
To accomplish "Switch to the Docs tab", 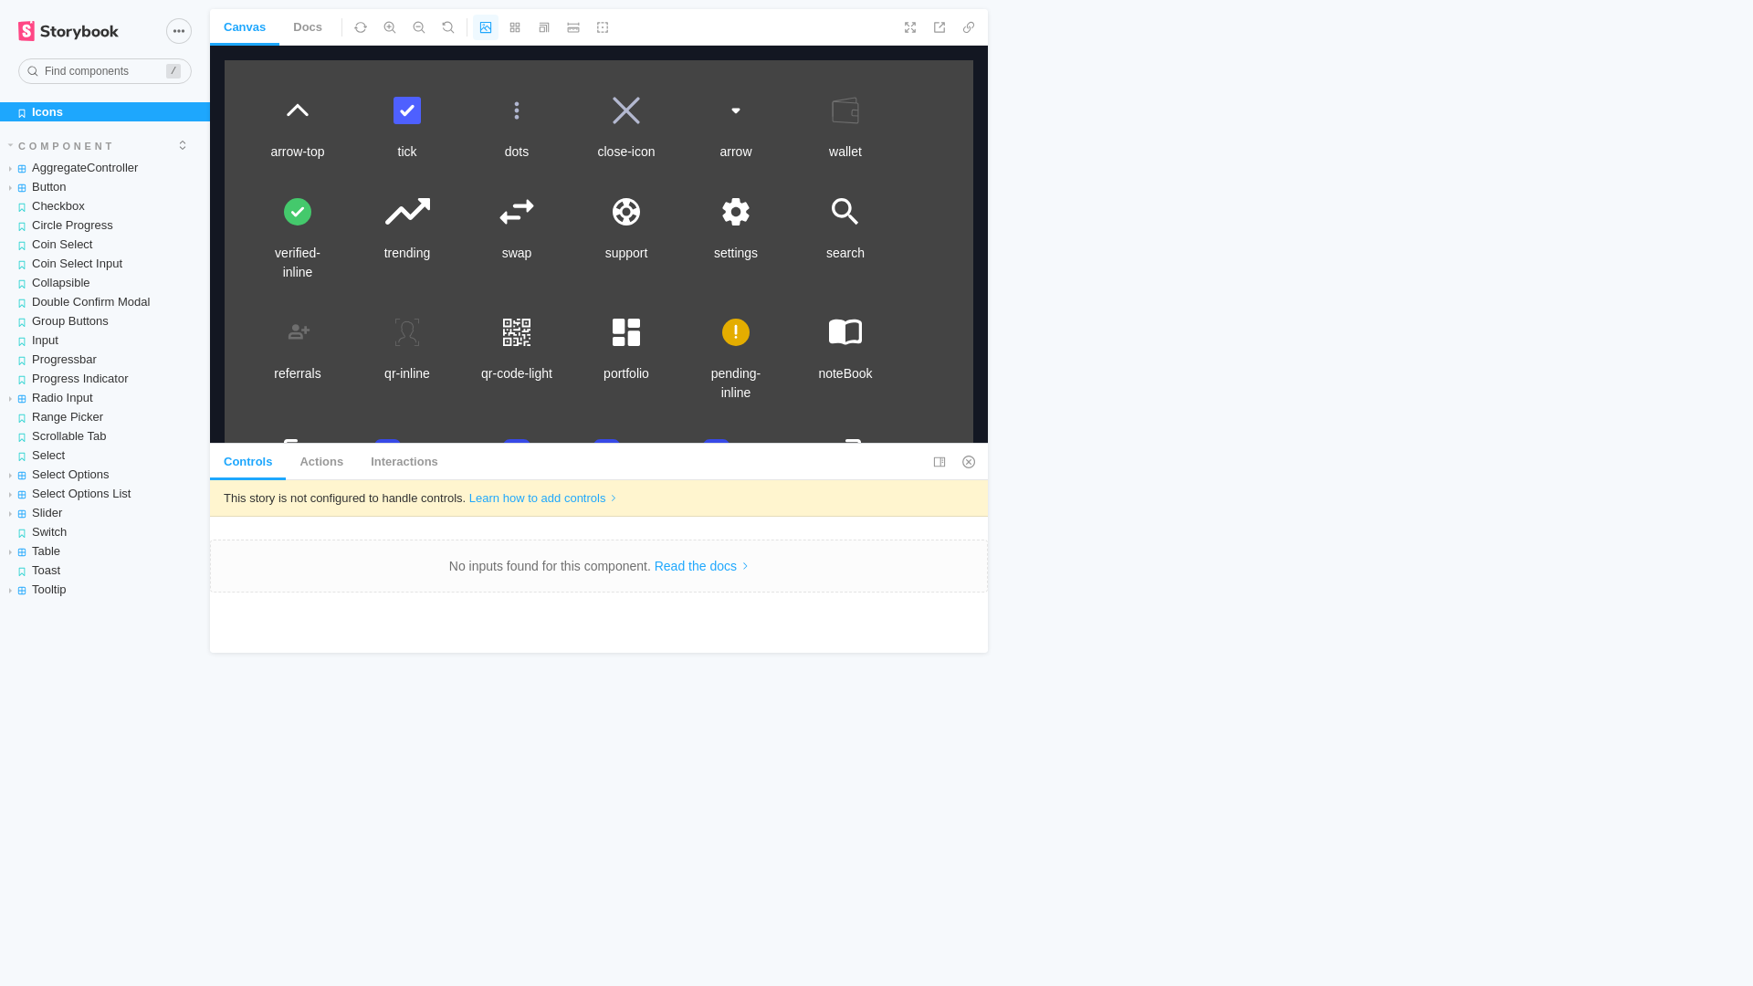I will tap(308, 27).
